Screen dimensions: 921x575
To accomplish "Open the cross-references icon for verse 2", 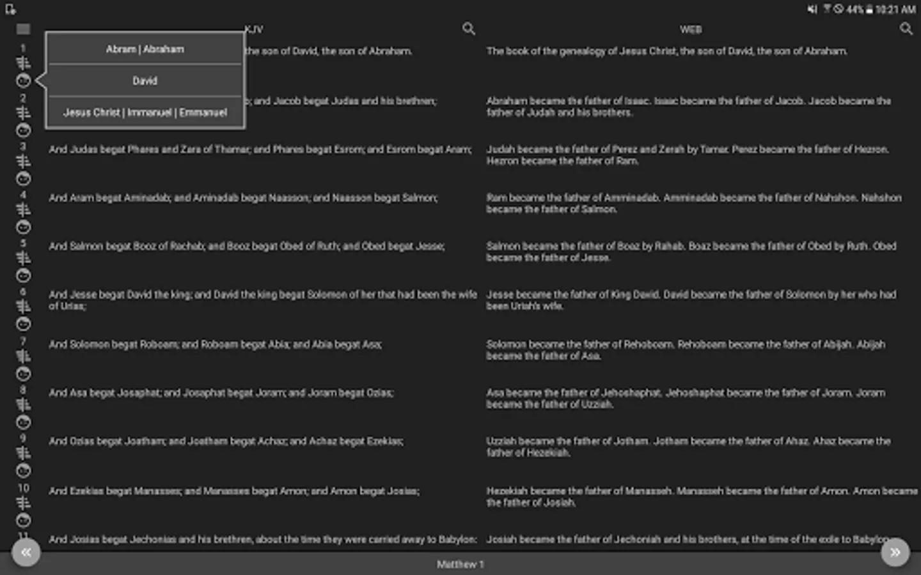I will point(23,113).
